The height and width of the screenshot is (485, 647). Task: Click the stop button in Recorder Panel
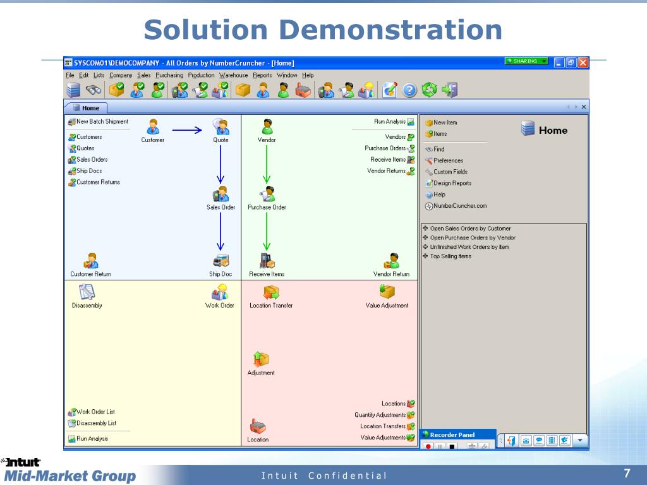pyautogui.click(x=452, y=446)
